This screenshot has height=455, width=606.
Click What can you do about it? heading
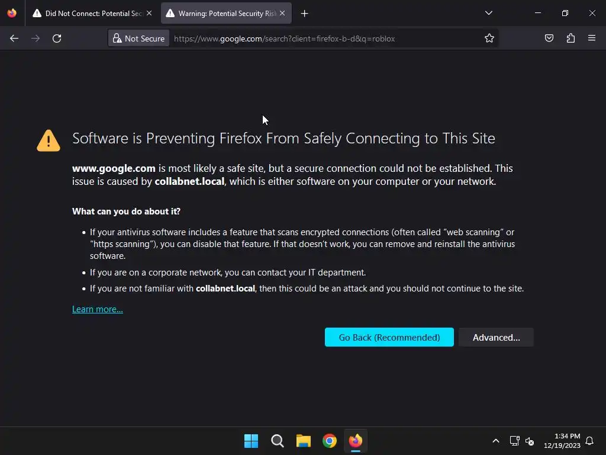[126, 212]
